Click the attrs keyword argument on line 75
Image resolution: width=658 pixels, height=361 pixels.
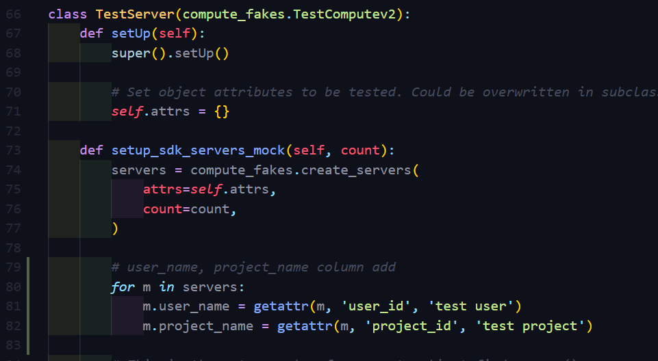[163, 189]
